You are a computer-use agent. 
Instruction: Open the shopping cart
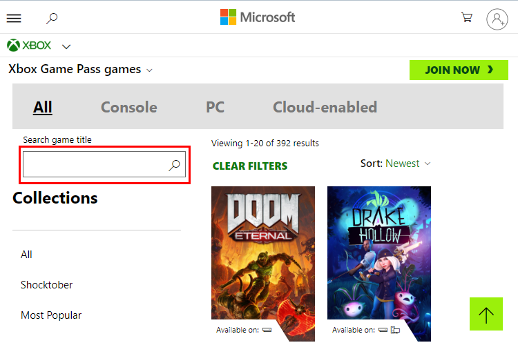pos(467,17)
